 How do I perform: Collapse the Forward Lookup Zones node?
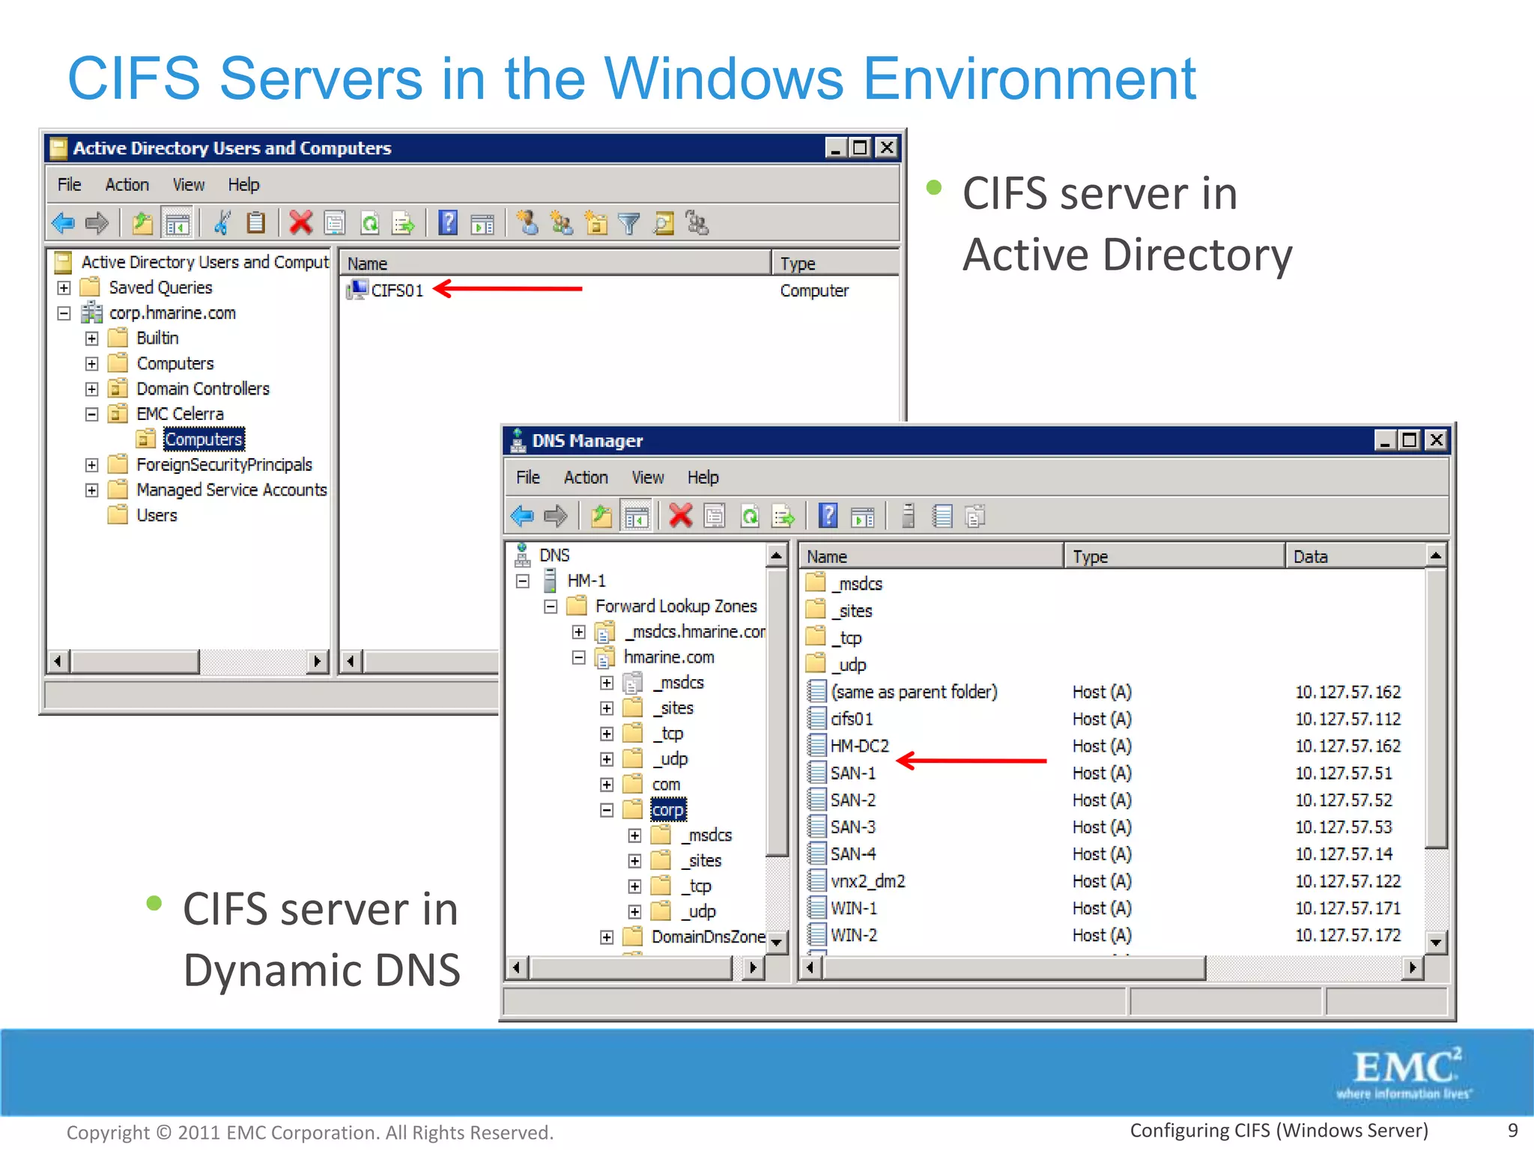pos(551,606)
